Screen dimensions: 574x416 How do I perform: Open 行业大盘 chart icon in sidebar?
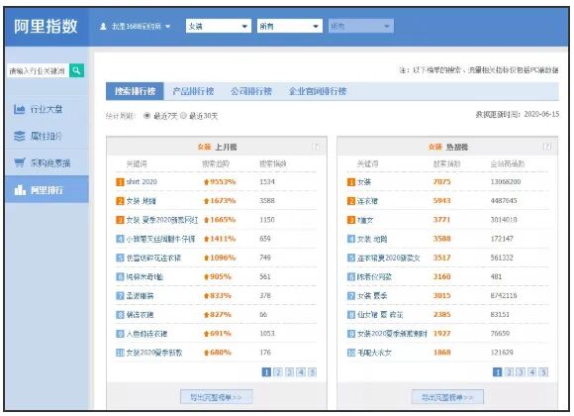[20, 109]
